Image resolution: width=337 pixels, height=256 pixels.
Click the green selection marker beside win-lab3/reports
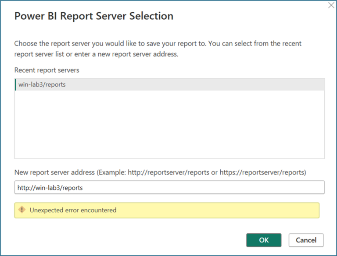16,84
